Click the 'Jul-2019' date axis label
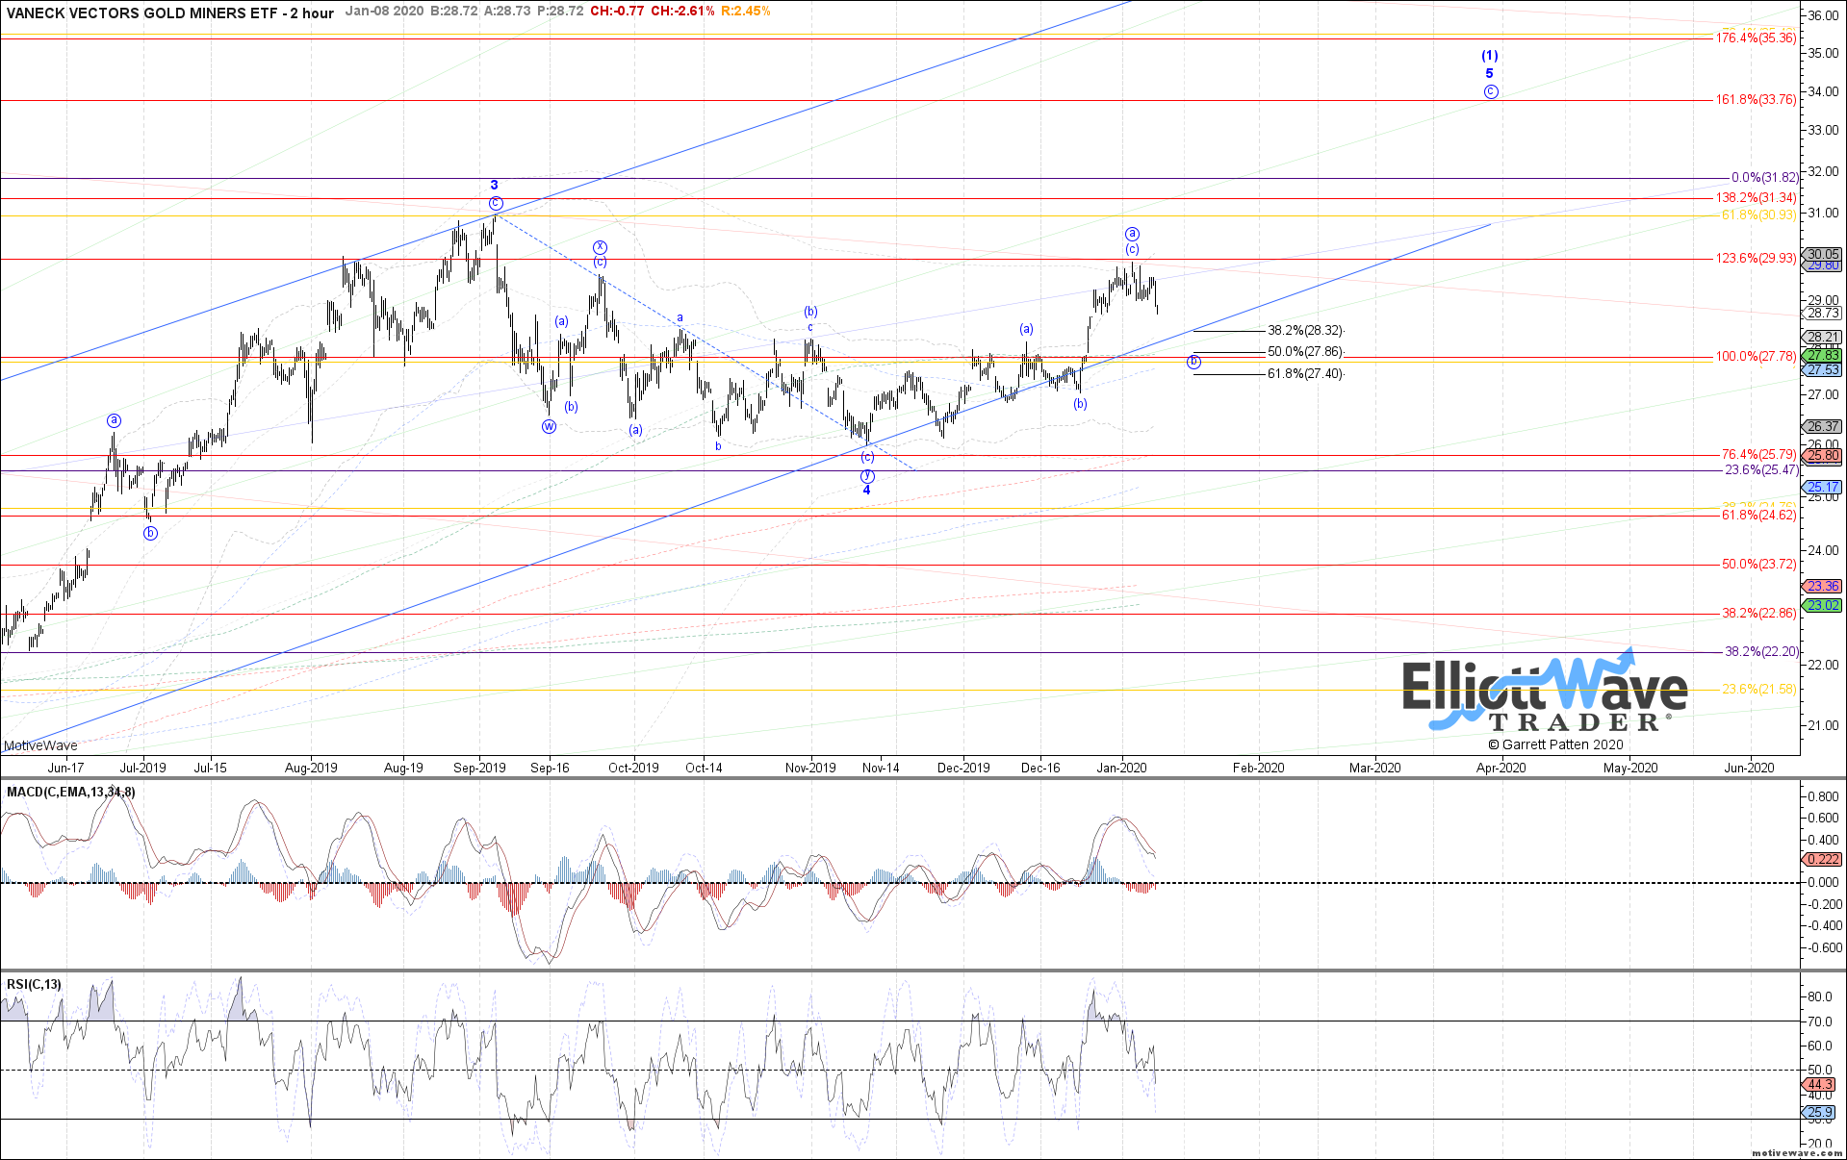The height and width of the screenshot is (1160, 1847). pos(142,768)
